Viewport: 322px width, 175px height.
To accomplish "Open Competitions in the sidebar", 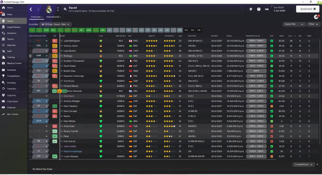I will pyautogui.click(x=14, y=76).
